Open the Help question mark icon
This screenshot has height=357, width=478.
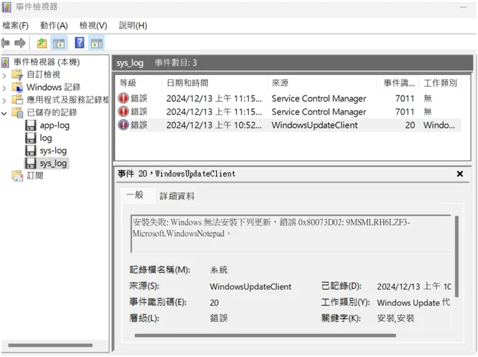pos(79,43)
